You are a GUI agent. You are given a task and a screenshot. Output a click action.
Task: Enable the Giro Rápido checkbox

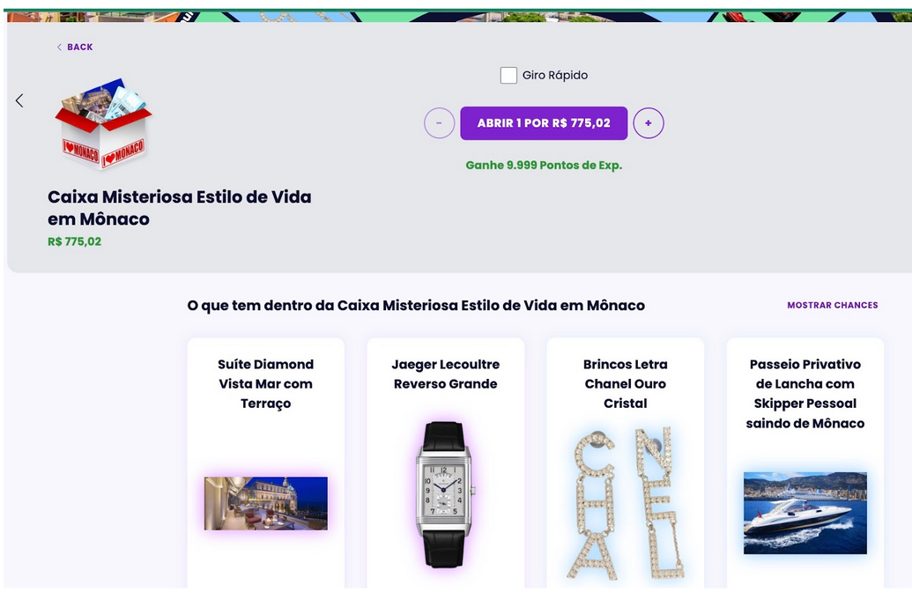coord(508,75)
